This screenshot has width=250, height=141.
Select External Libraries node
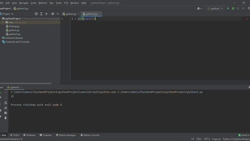click(14, 38)
